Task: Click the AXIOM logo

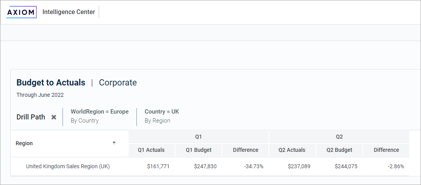Action: (21, 12)
